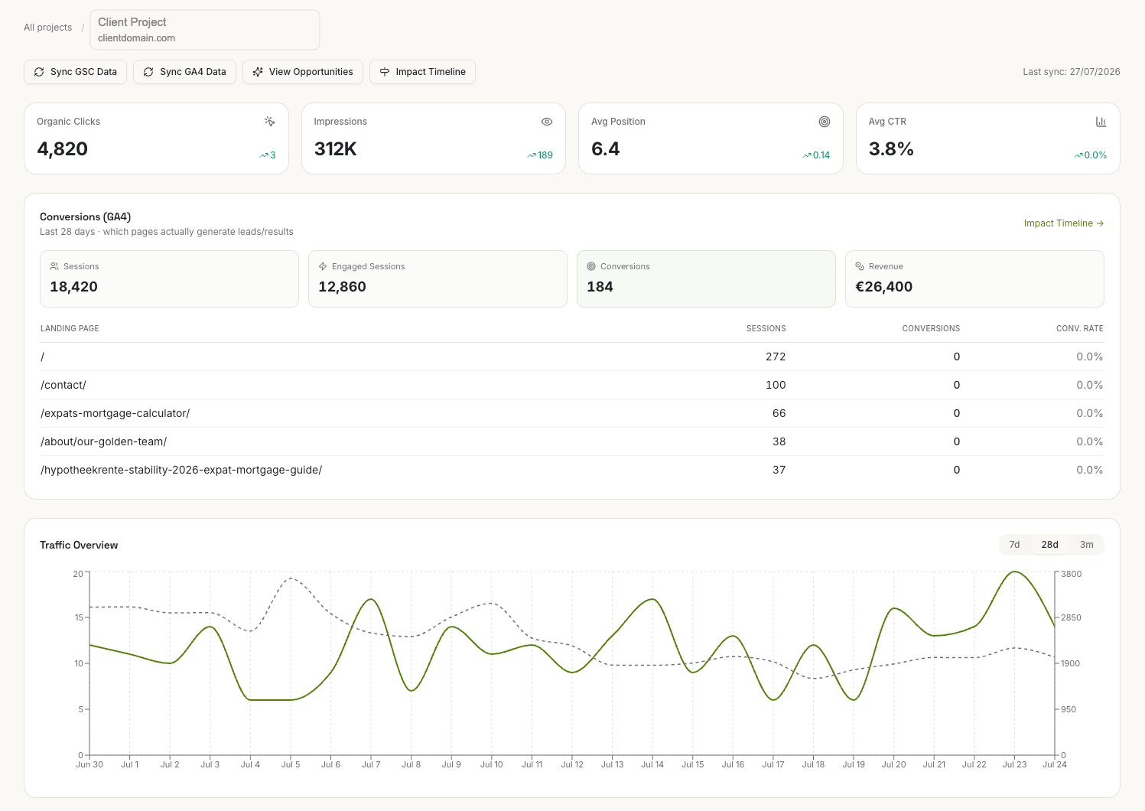Click the Avg Position value 6.4
Screen dimensions: 1145x811
tap(605, 149)
